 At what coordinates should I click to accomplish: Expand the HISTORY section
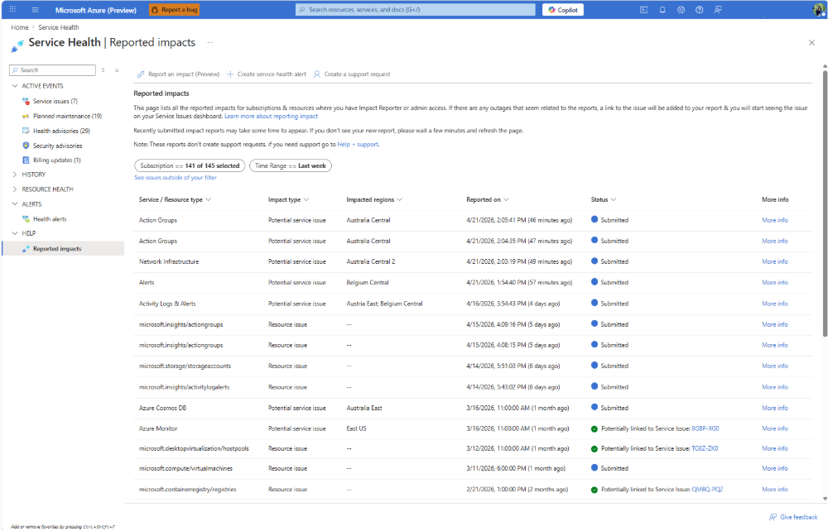click(15, 174)
